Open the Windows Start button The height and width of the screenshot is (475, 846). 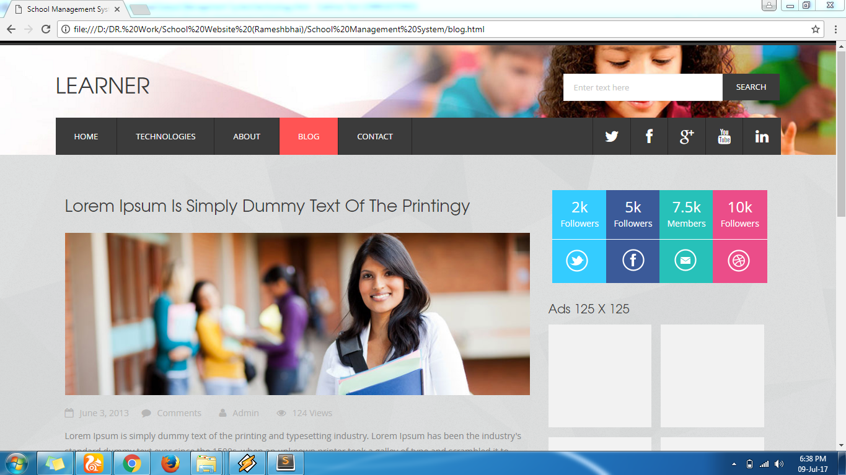point(16,463)
